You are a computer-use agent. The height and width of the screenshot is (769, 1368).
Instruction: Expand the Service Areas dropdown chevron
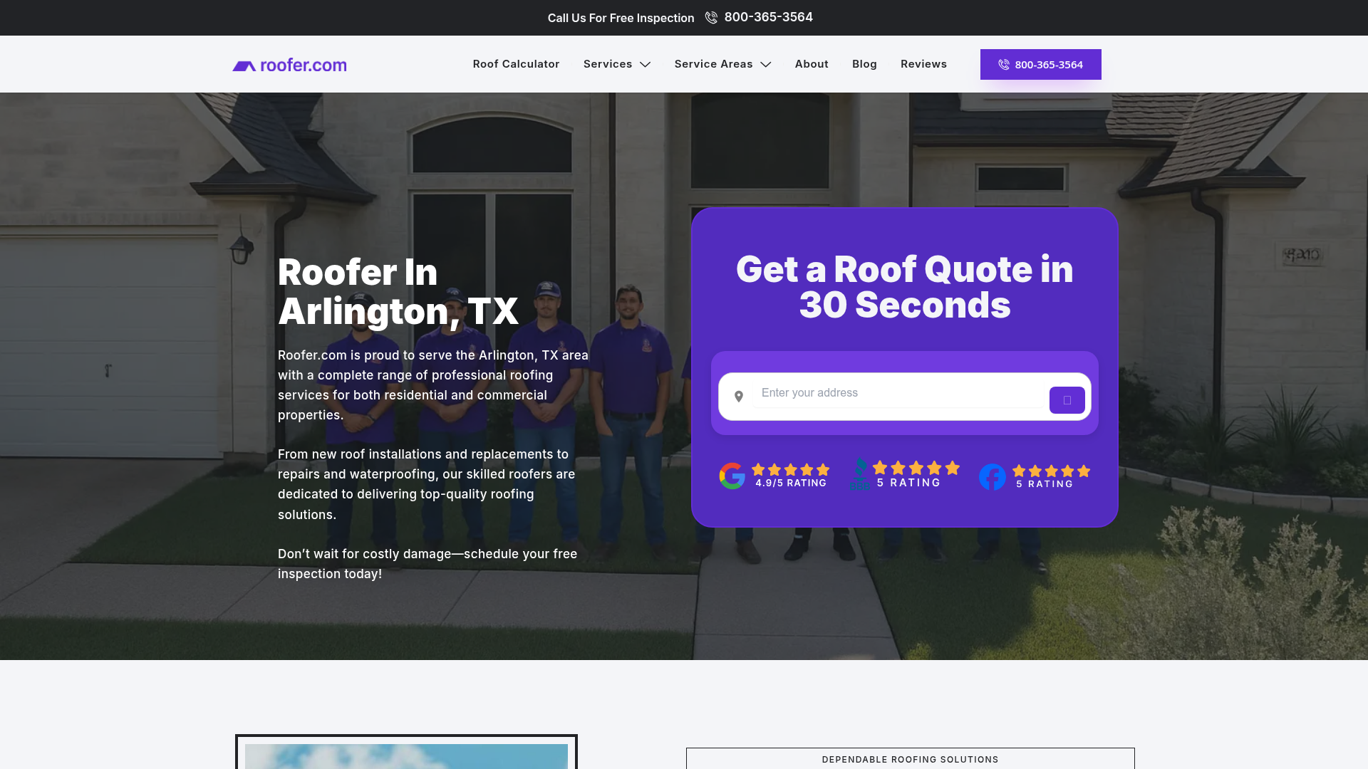(766, 65)
